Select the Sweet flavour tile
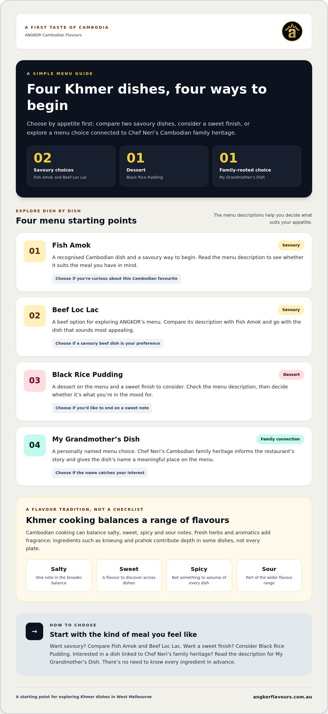328x714 pixels. click(x=129, y=575)
